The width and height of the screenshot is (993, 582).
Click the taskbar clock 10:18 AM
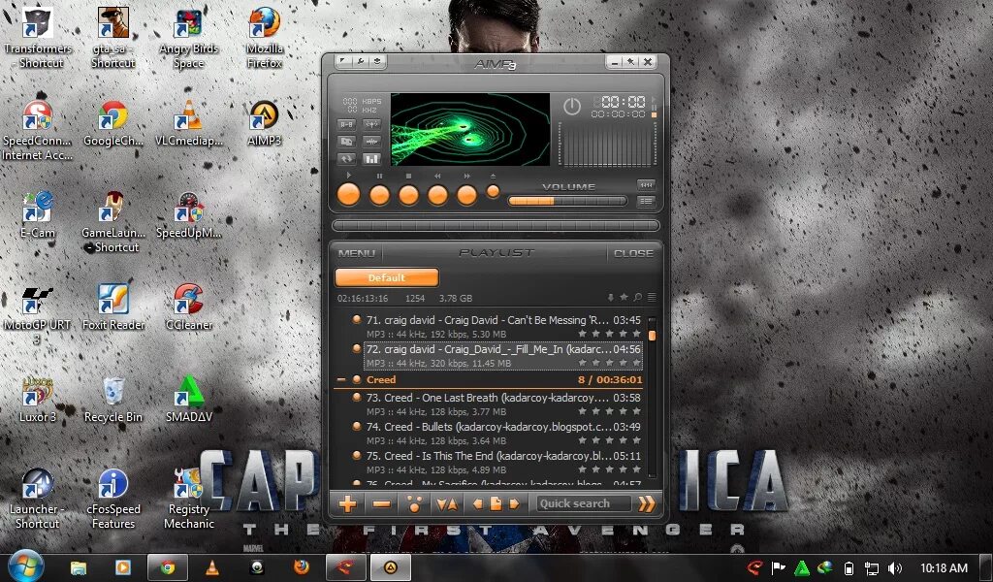click(x=944, y=568)
